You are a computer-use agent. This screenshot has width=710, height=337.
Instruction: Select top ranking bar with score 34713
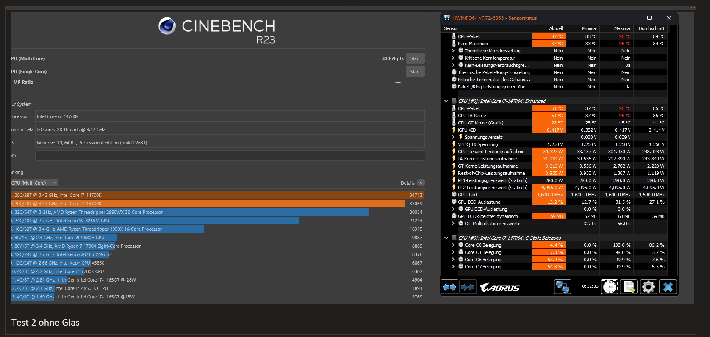(218, 195)
